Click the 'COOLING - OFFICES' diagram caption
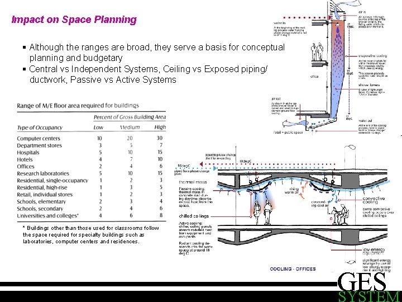 (x=293, y=269)
